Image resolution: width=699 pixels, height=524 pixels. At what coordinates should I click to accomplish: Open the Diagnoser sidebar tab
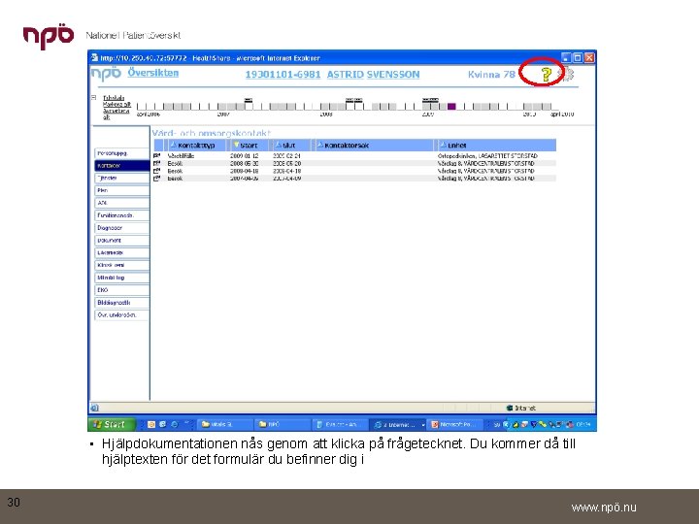[121, 228]
